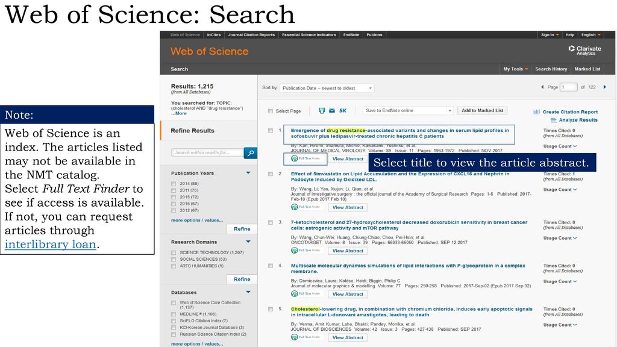The image size is (617, 347).
Task: Click the print icon in results toolbar
Action: (322, 111)
